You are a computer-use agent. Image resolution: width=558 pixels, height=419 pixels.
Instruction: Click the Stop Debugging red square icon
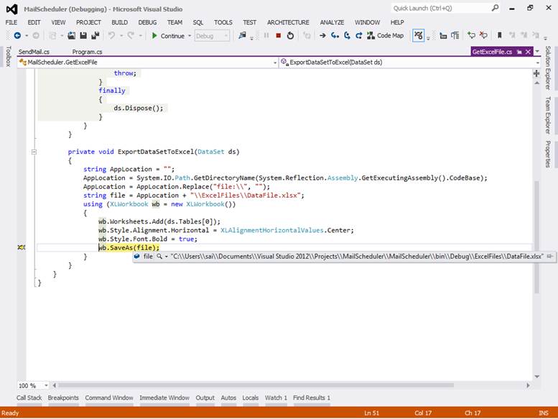(x=279, y=35)
